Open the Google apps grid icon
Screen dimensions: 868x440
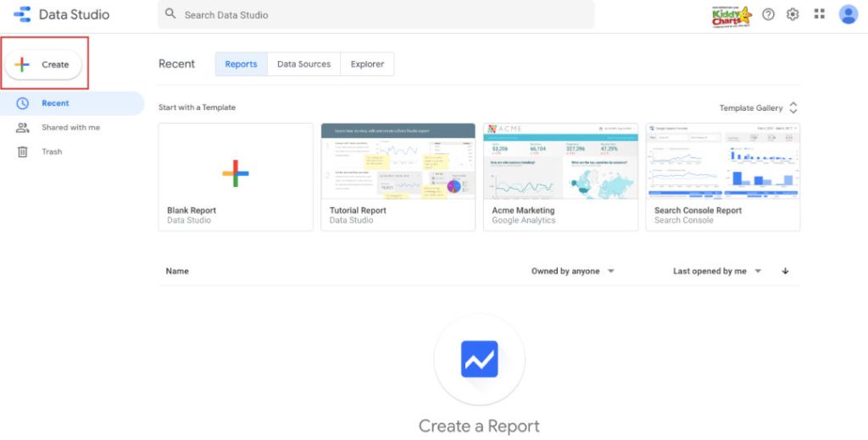[820, 14]
